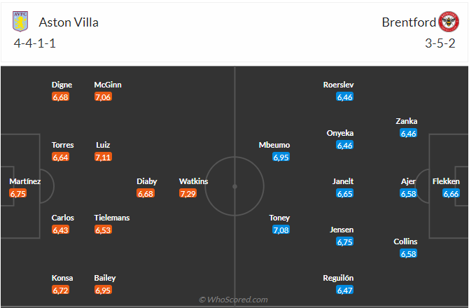476x308 pixels.
Task: Click Bailey's 6,95 rating badge
Action: tap(103, 290)
